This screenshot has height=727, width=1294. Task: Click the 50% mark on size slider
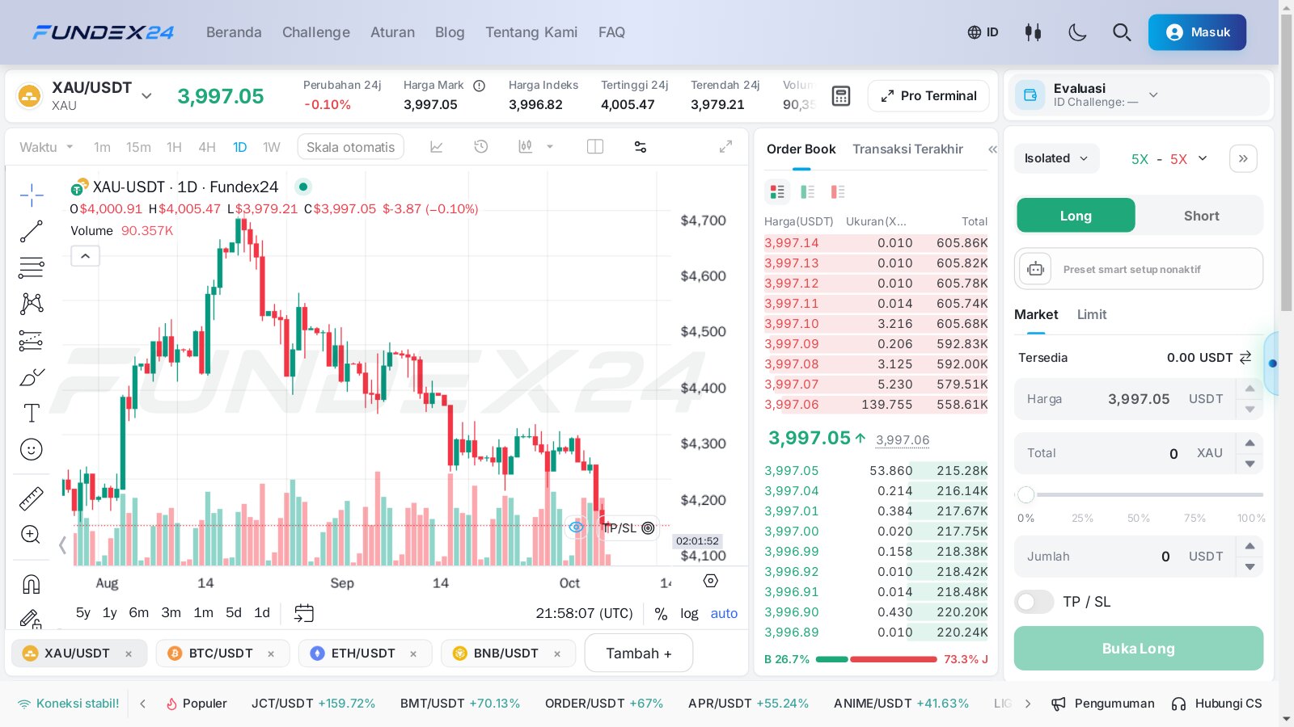[1139, 518]
